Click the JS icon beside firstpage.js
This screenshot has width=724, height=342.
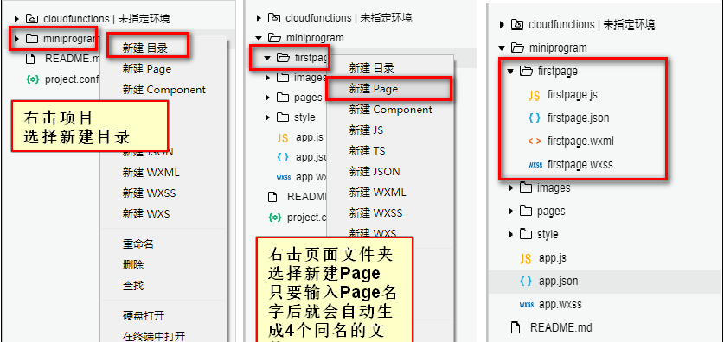(535, 95)
